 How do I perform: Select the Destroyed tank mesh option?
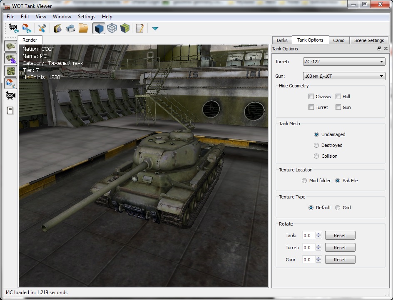point(316,145)
